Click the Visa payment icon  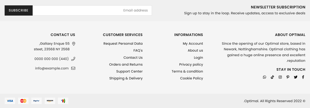10,101
